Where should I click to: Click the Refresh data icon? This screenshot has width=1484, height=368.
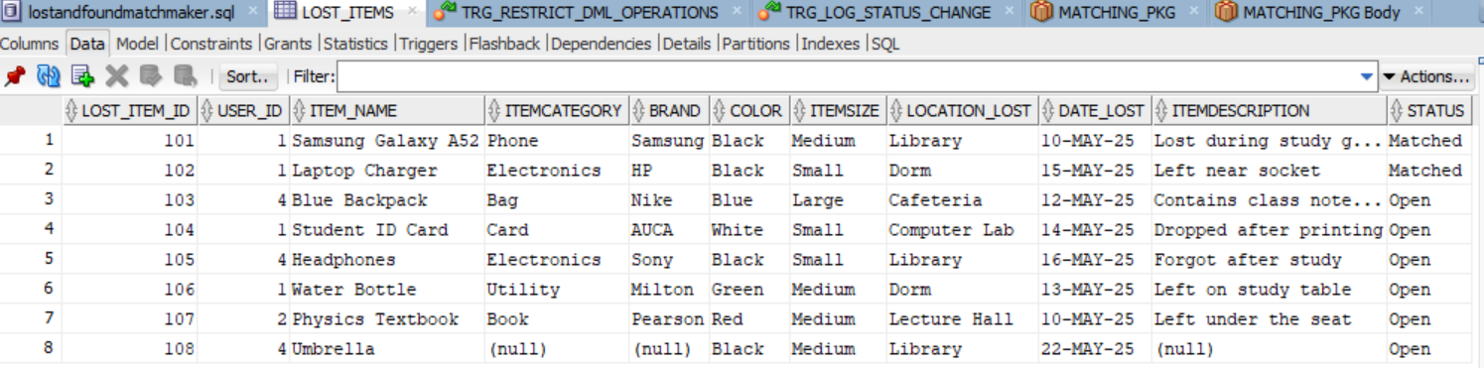coord(49,76)
